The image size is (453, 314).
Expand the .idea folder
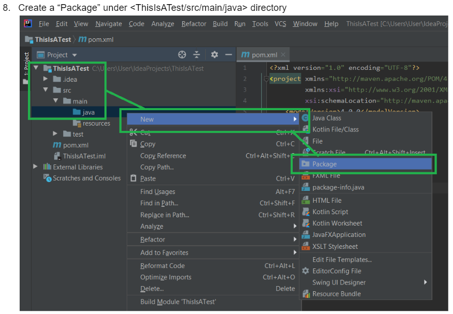(x=46, y=79)
